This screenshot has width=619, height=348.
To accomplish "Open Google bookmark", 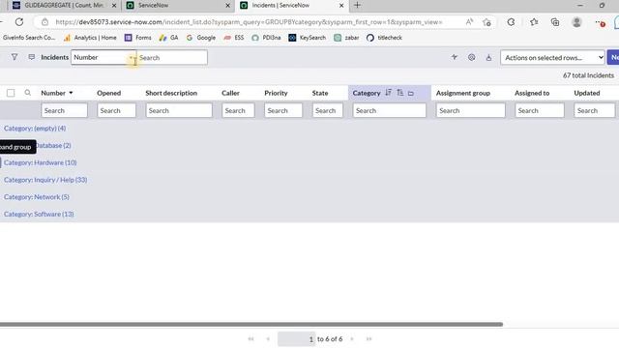I will tap(201, 38).
